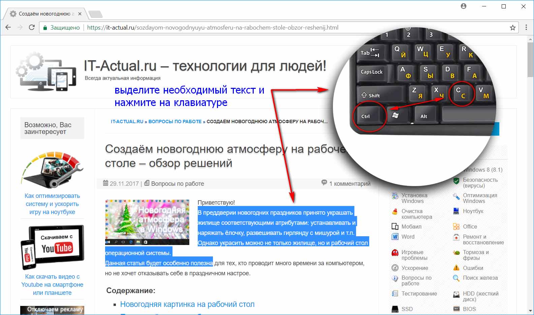
Task: Open the '1 комментарий' link
Action: coord(349,183)
